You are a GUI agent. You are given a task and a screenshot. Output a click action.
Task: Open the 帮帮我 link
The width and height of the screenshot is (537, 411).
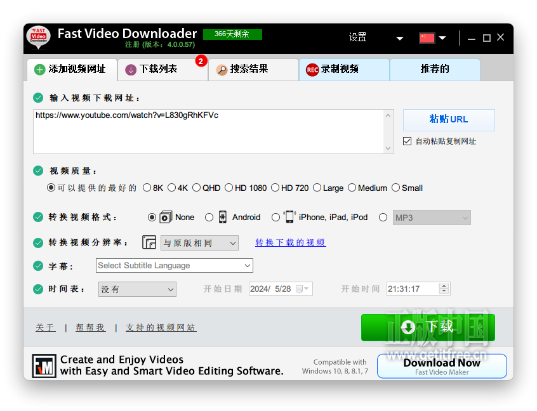[x=90, y=327]
